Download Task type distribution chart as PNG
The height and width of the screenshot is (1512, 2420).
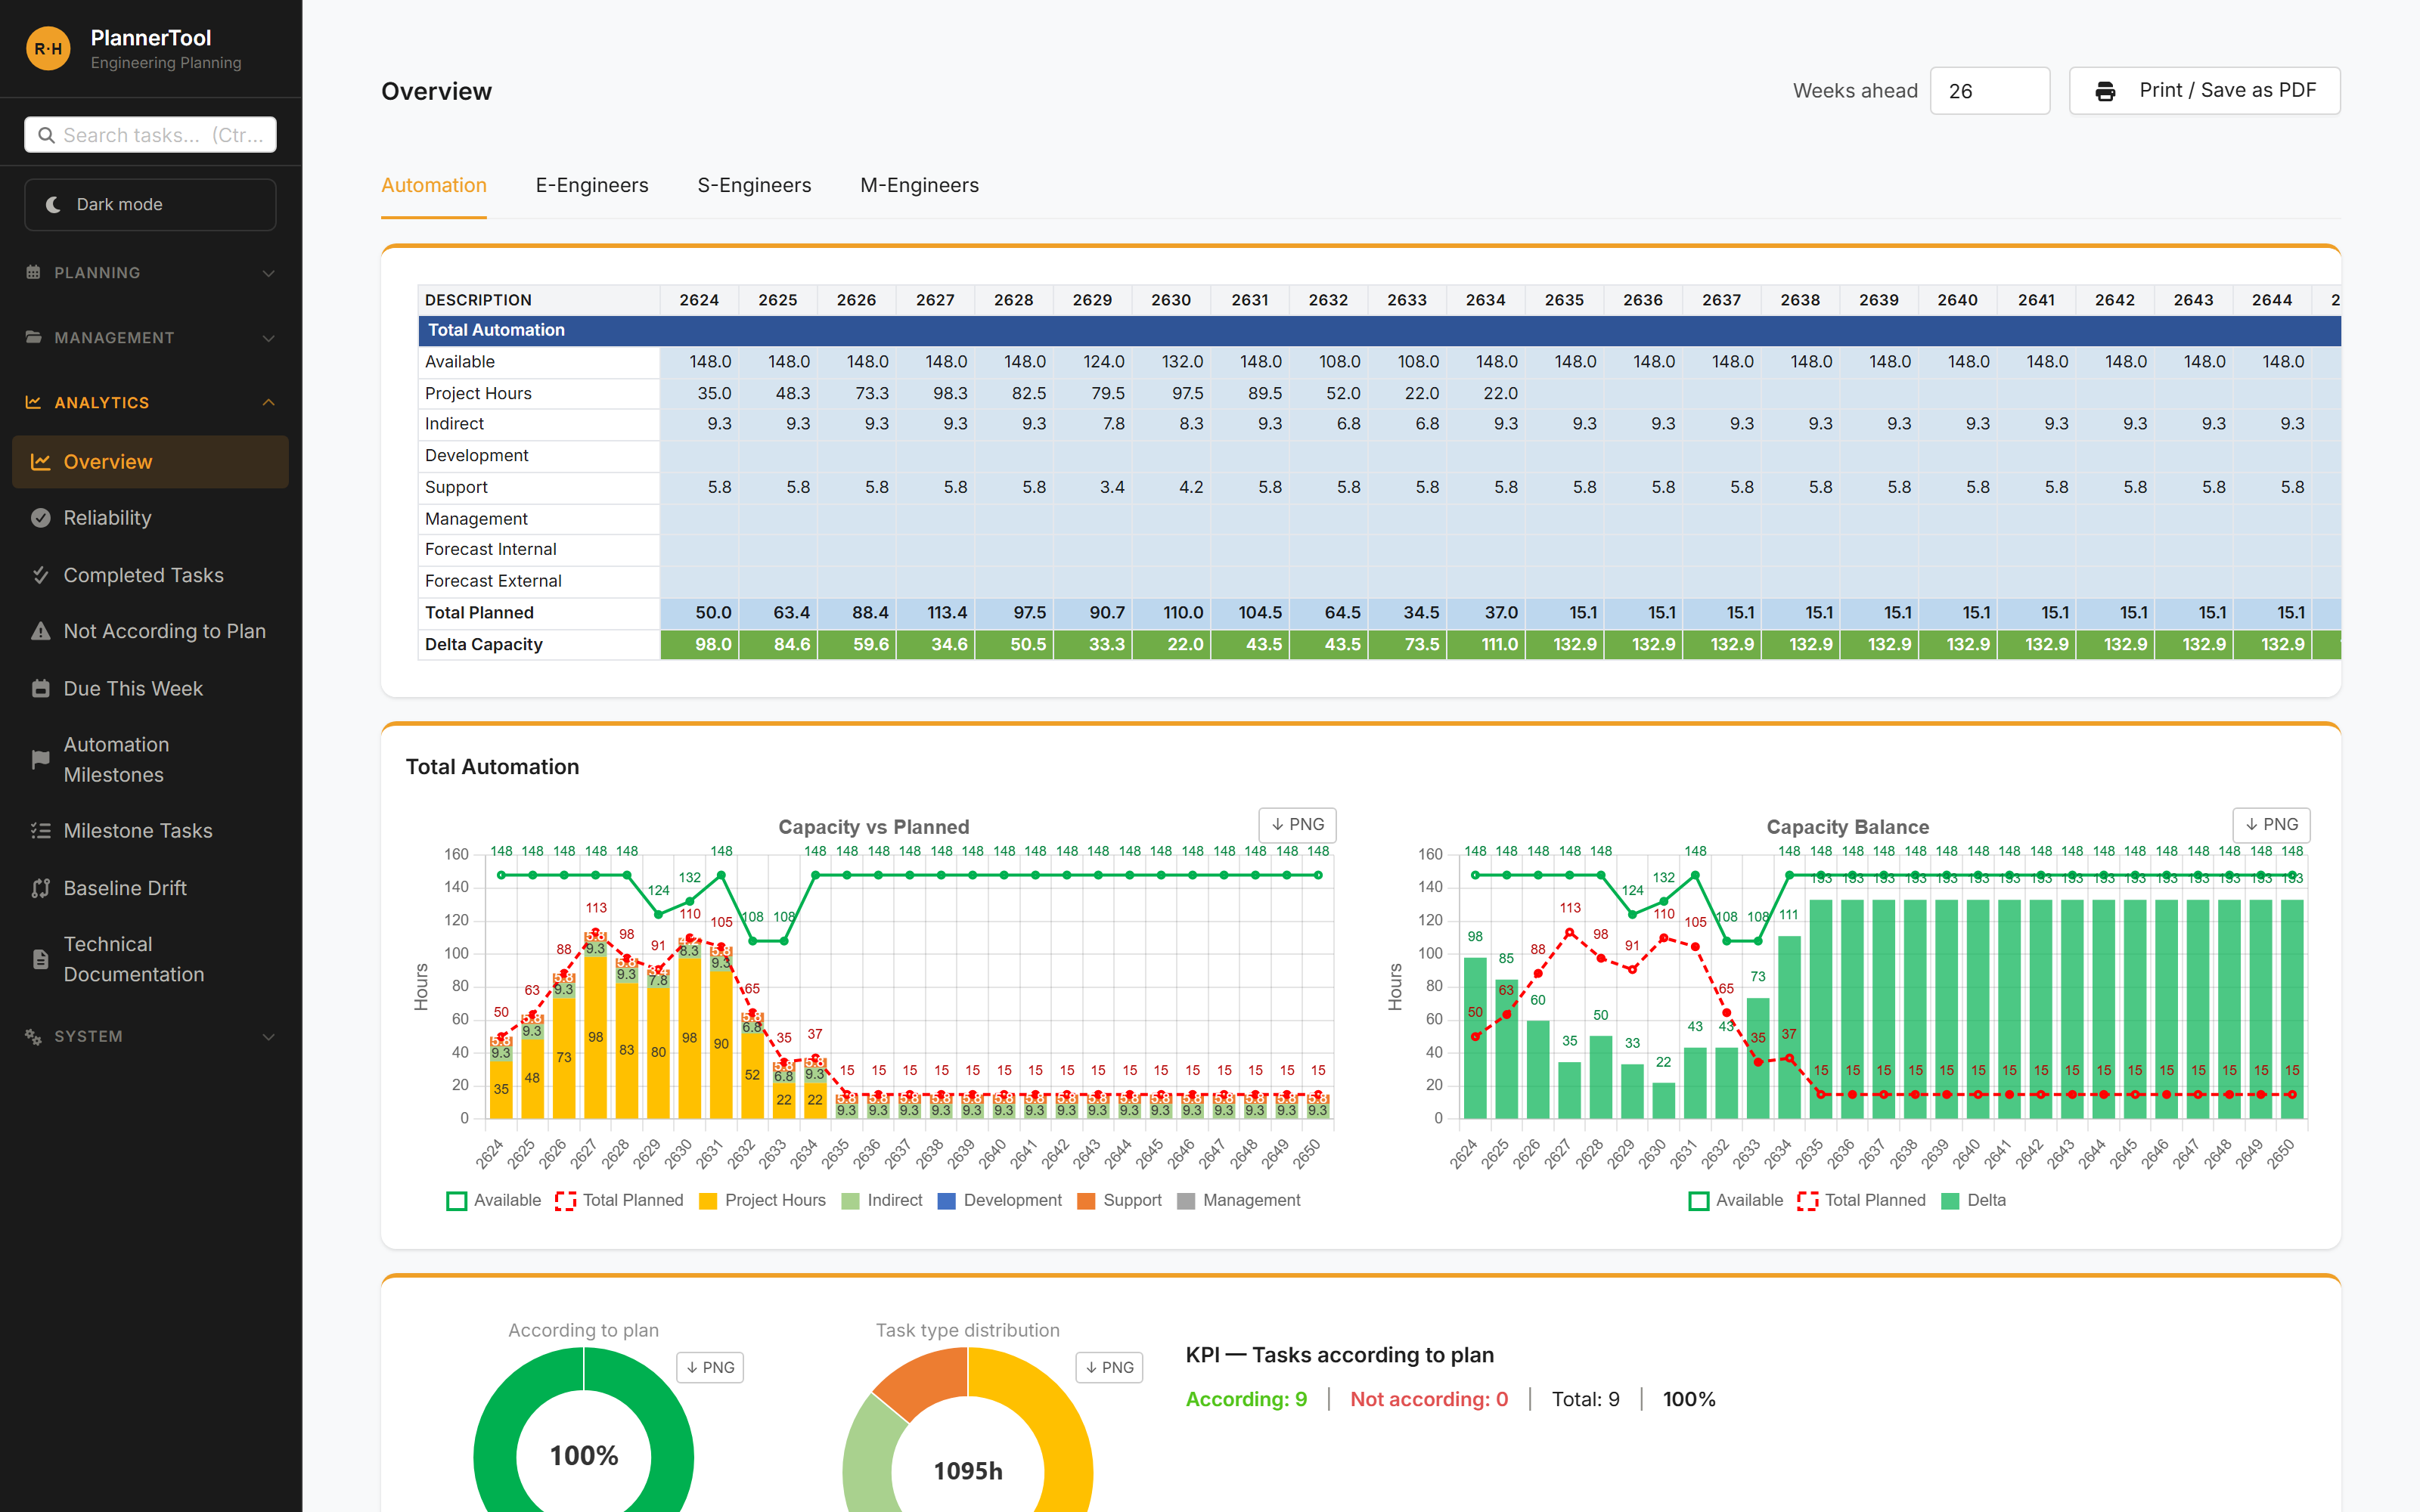point(1109,1367)
